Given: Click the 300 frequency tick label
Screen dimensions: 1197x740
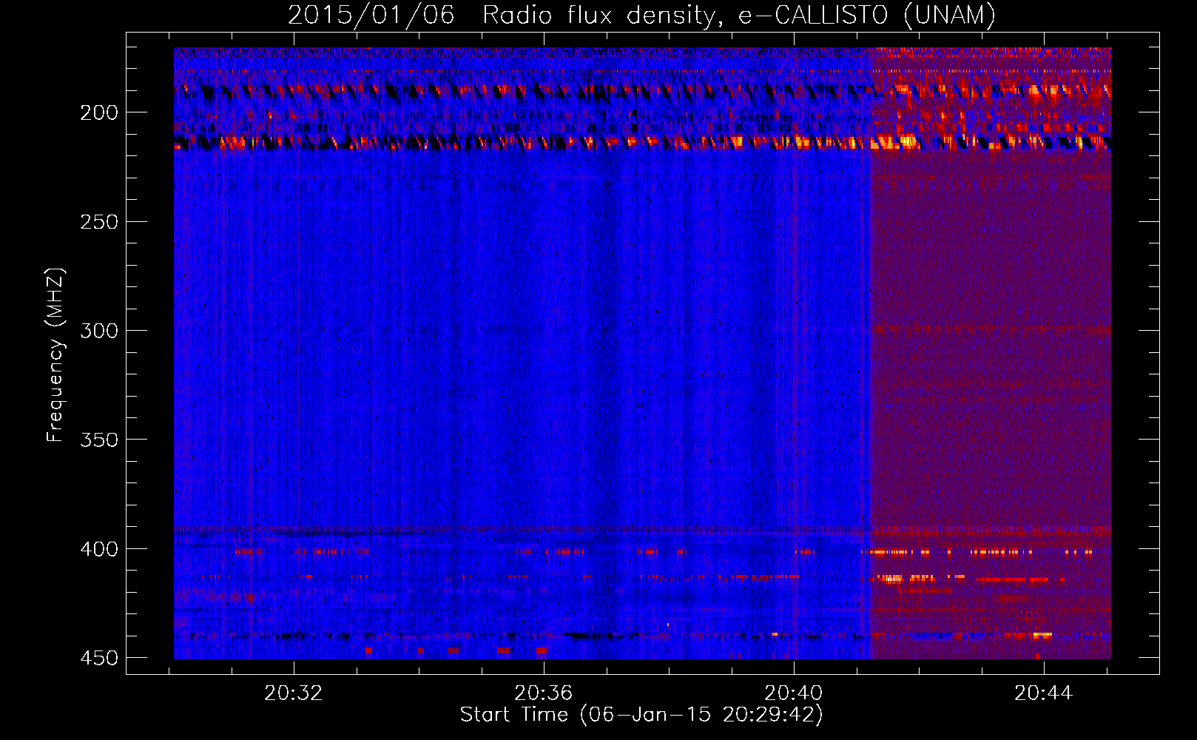Looking at the screenshot, I should pos(99,331).
